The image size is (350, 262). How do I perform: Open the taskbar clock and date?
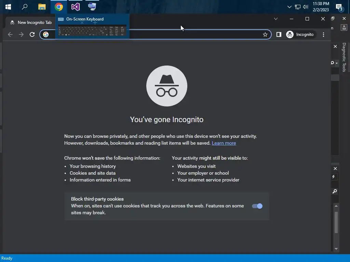[321, 7]
